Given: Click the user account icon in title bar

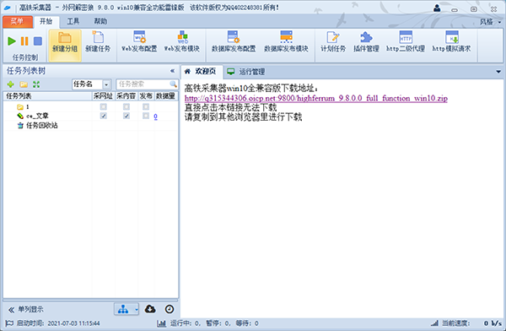Looking at the screenshot, I should (x=437, y=8).
